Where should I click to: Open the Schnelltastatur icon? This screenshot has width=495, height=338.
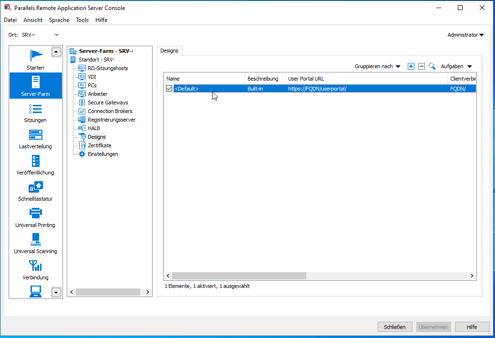tap(36, 187)
